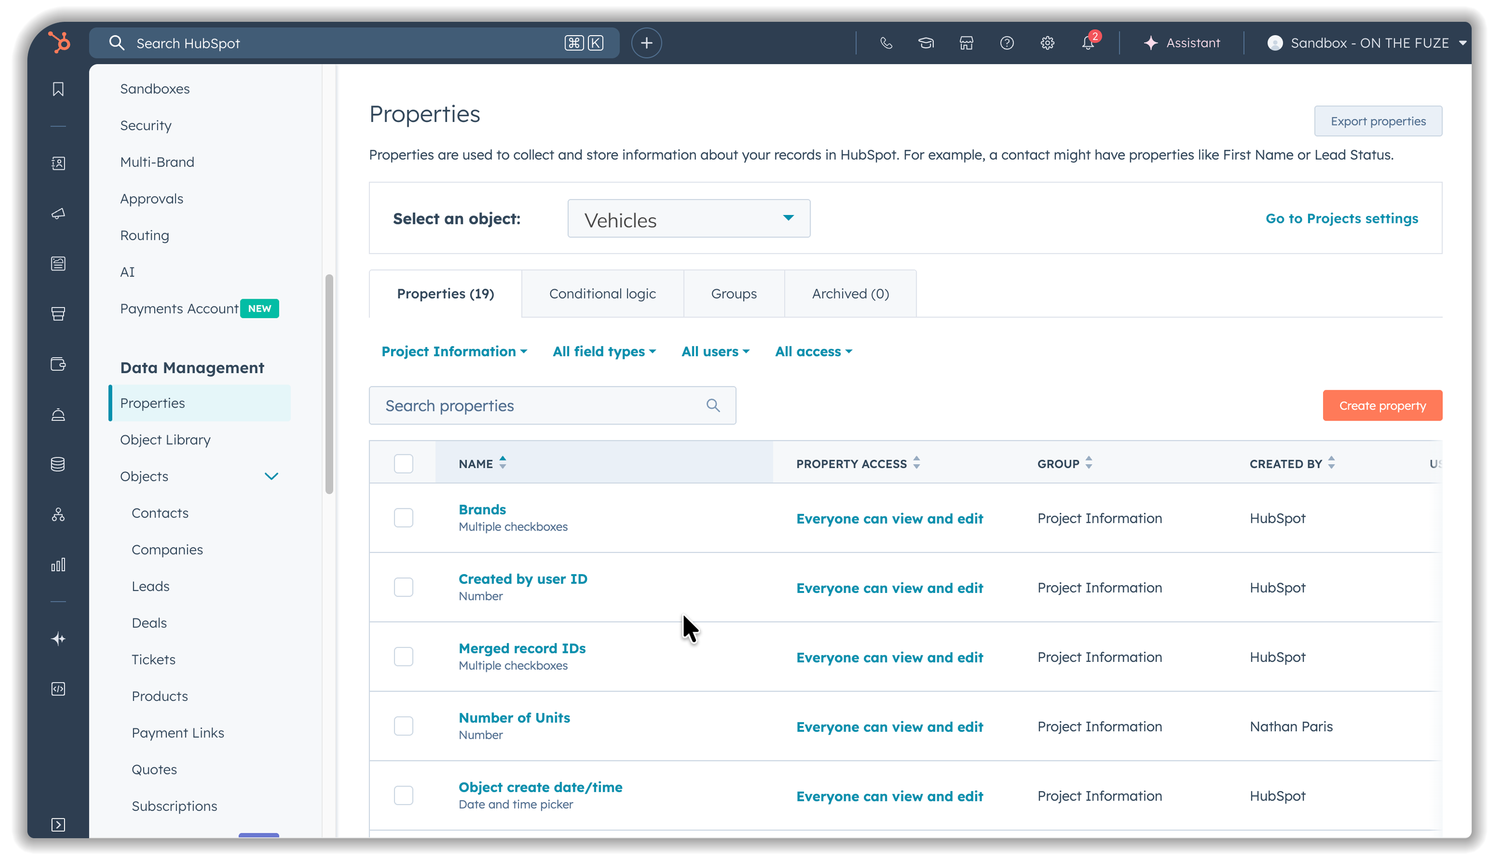Open the Reporting bar chart icon in sidebar
This screenshot has height=860, width=1499.
(58, 564)
